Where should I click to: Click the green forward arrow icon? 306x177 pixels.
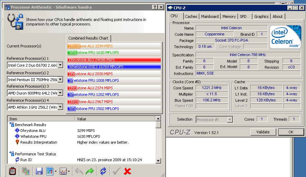coord(90,171)
